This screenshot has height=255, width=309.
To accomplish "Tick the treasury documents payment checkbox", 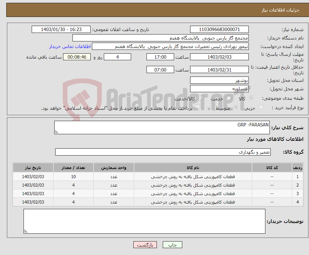I will (x=197, y=107).
